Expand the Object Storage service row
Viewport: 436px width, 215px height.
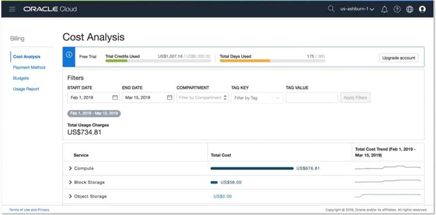click(x=70, y=196)
